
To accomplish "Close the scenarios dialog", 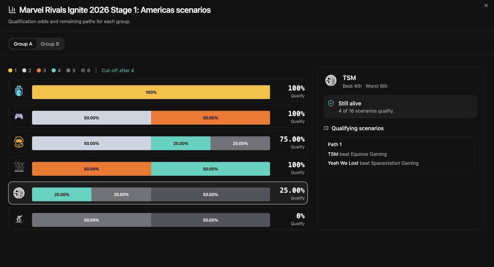I will coord(486,5).
